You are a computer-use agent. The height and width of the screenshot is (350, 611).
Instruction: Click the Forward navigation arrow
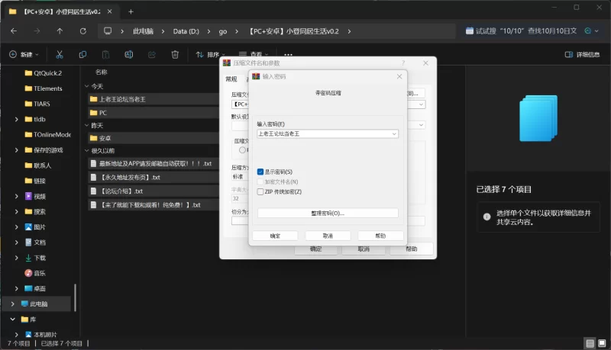click(x=37, y=31)
